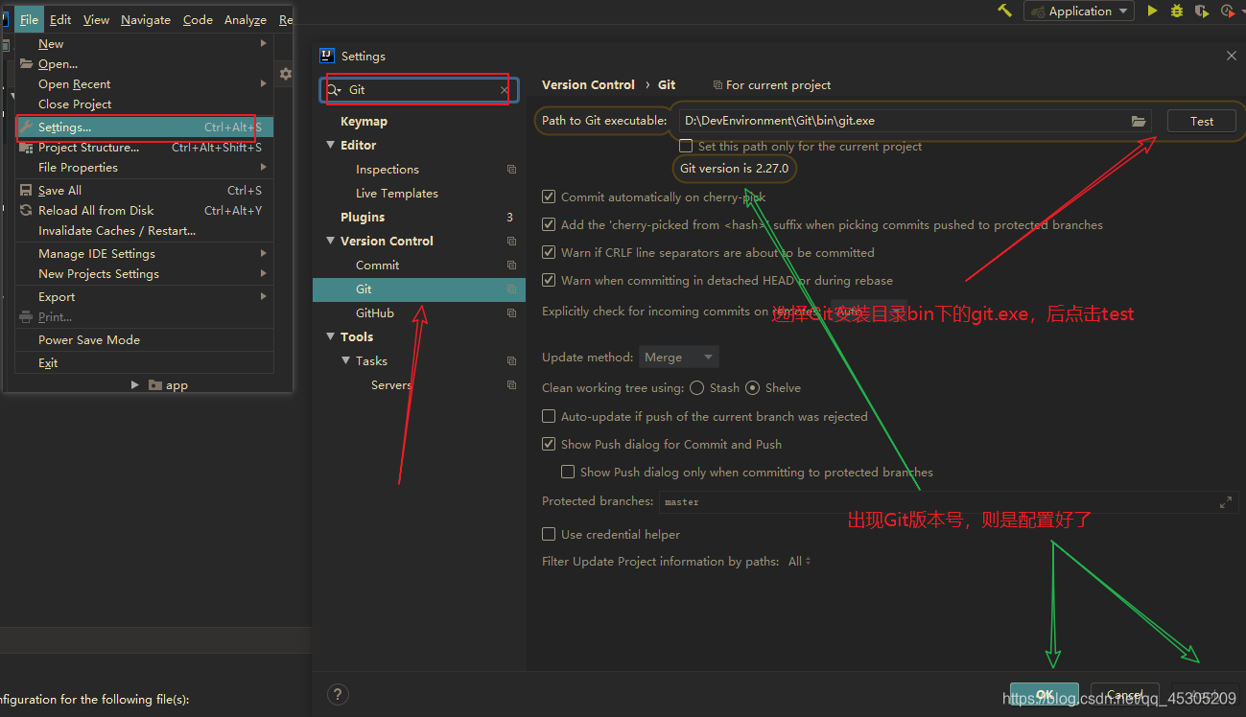Disable 'Warn if CRLF line separators' checkbox
Image resolution: width=1246 pixels, height=717 pixels.
(x=549, y=252)
